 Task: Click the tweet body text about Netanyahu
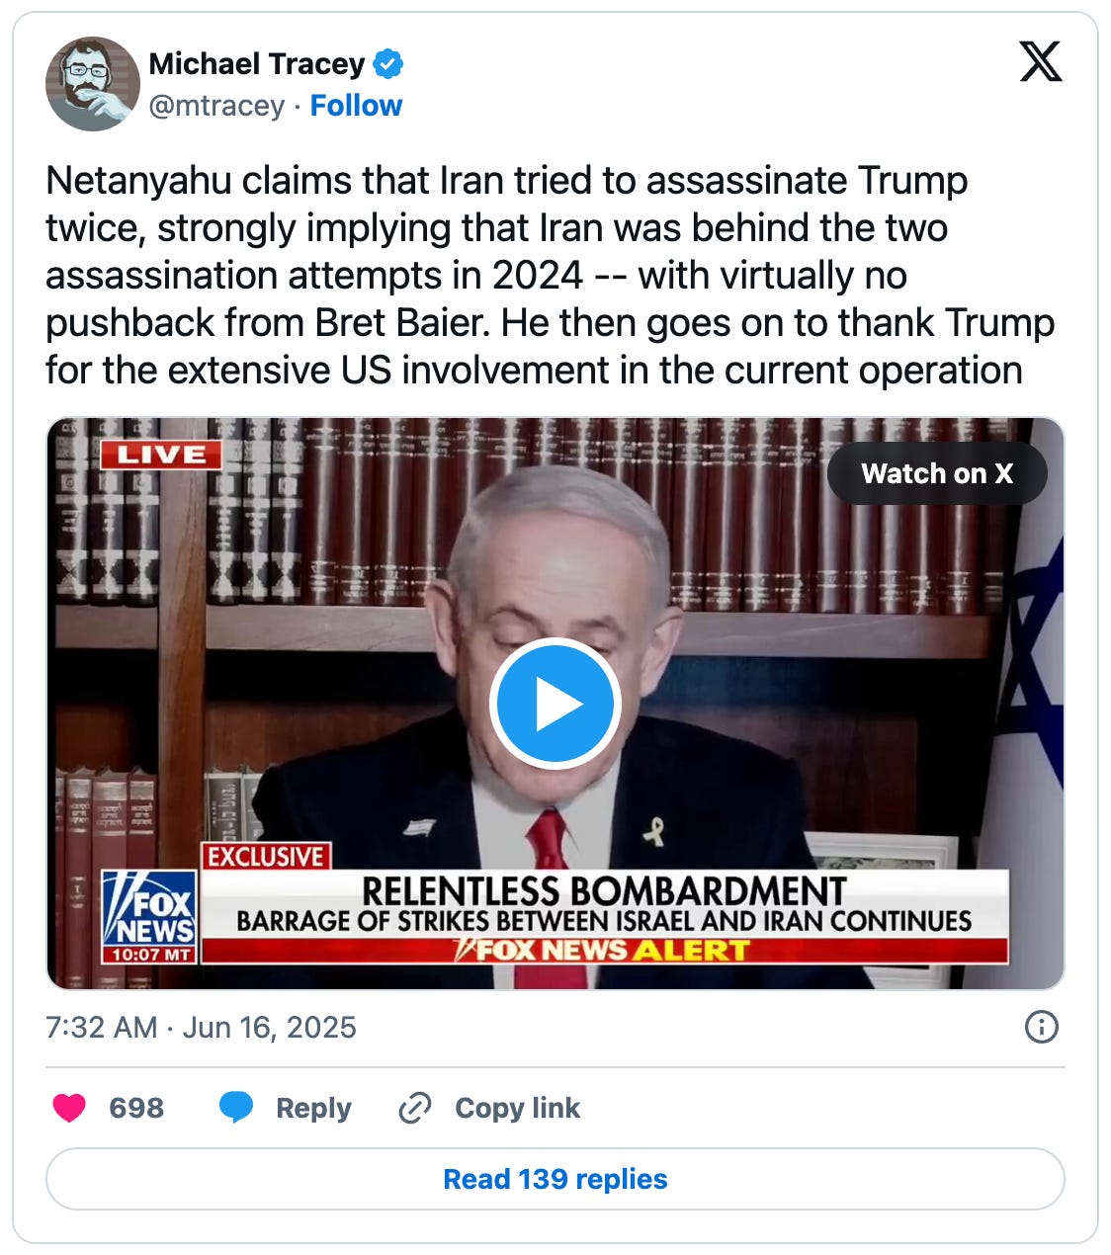pos(550,276)
